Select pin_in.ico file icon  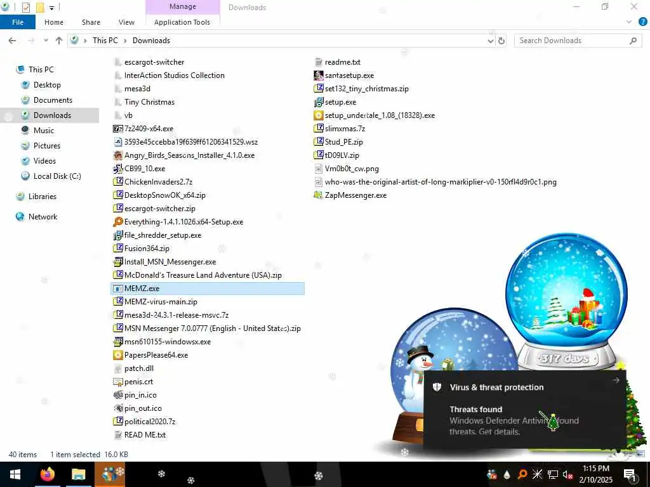click(x=117, y=395)
